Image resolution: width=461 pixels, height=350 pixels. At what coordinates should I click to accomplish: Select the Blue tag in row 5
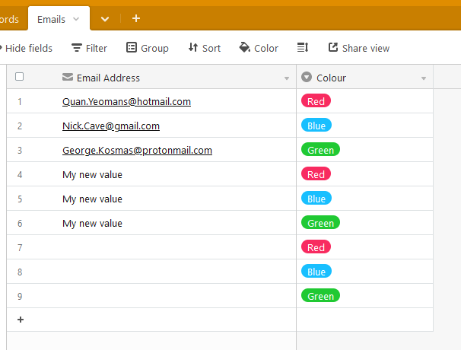click(x=316, y=198)
